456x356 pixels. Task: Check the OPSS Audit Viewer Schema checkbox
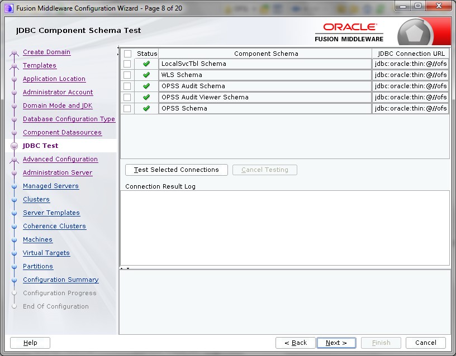pyautogui.click(x=127, y=97)
